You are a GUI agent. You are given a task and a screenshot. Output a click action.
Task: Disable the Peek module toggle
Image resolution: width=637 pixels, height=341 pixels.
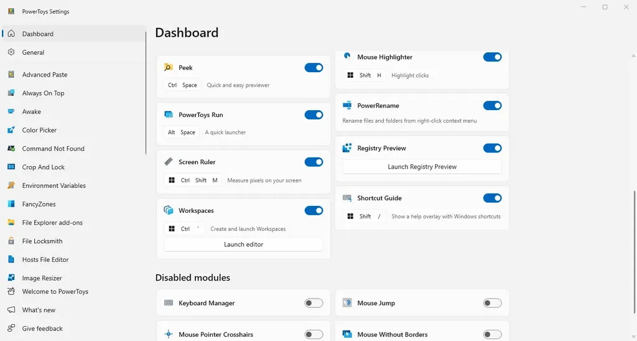tap(314, 67)
